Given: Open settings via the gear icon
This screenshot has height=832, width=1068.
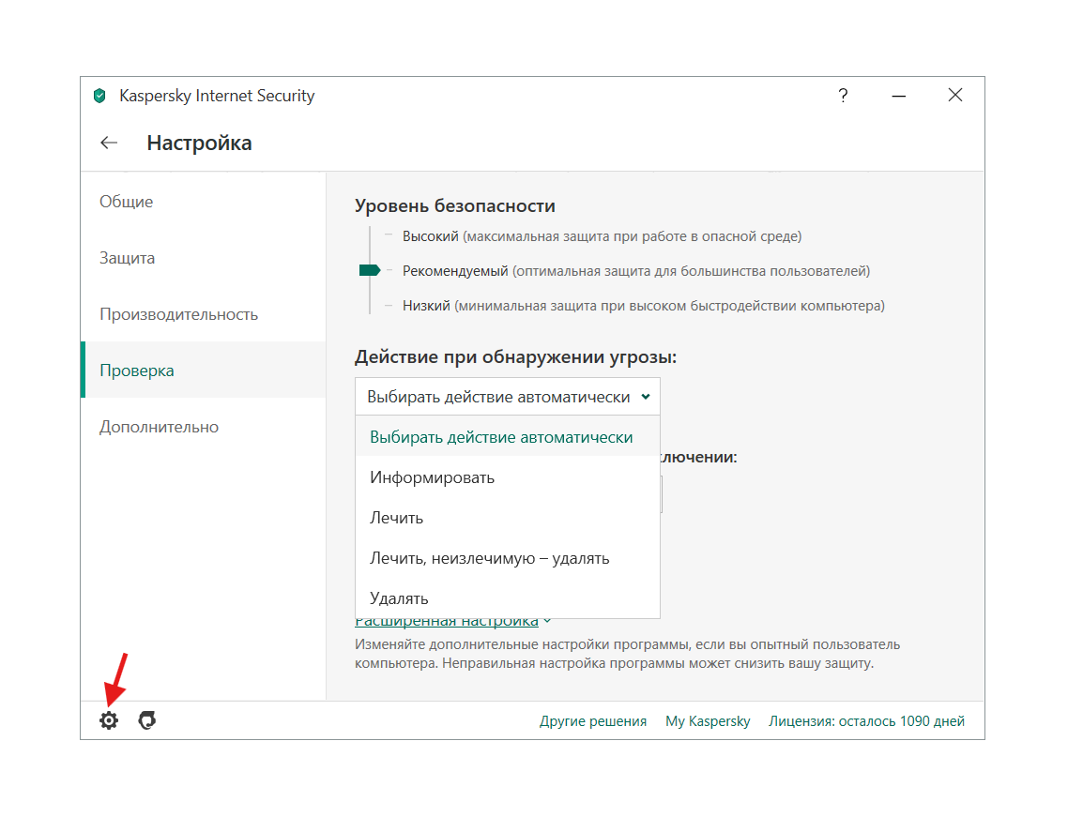Looking at the screenshot, I should pos(108,720).
